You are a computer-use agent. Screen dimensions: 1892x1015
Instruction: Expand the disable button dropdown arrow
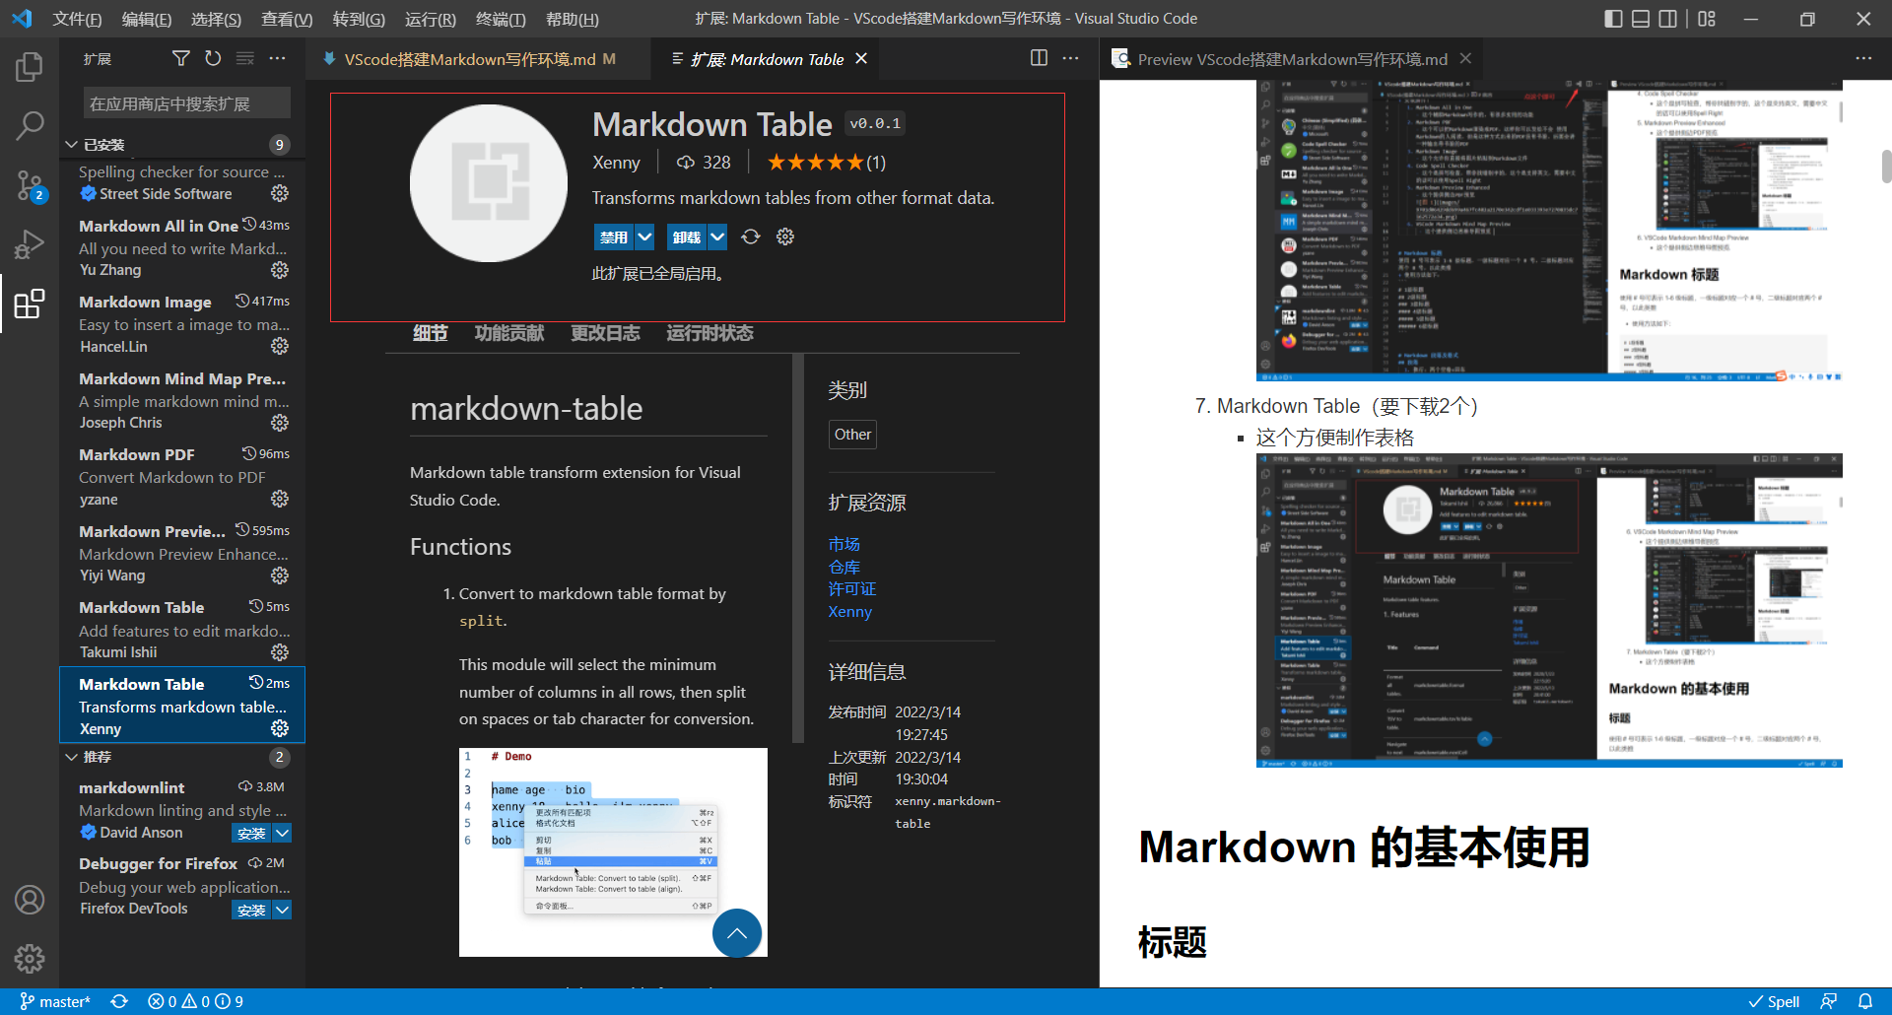(644, 237)
